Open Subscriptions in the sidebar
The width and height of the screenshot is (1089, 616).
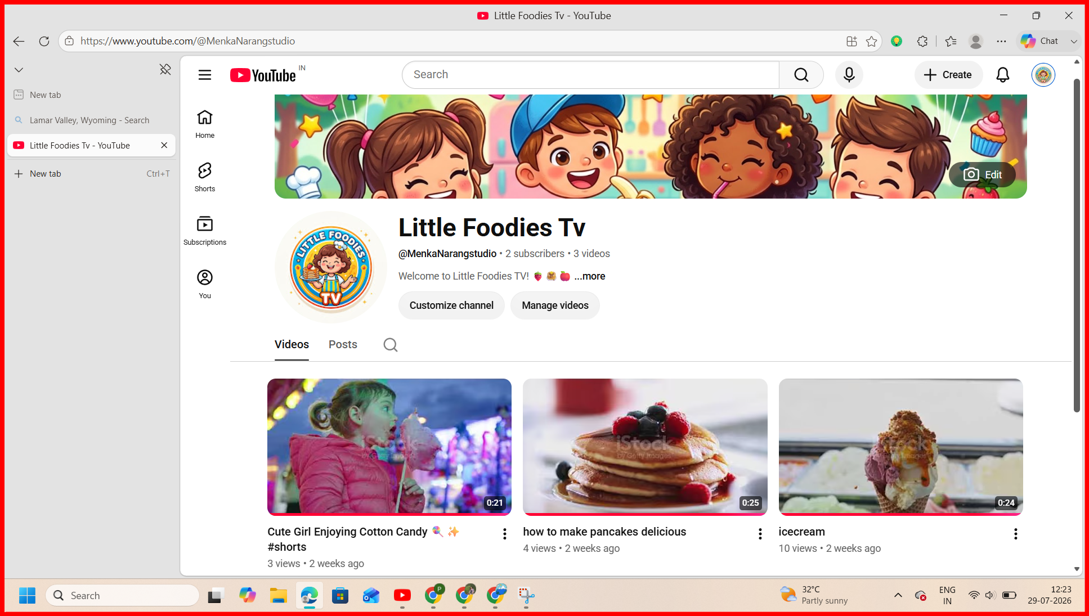pos(205,231)
